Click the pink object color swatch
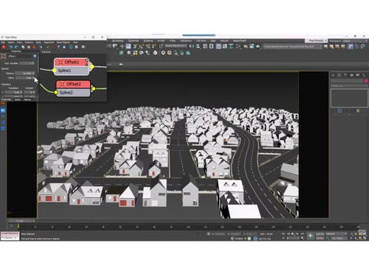The width and height of the screenshot is (369, 276). point(366,81)
